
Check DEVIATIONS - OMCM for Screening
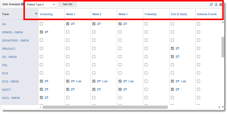(x=41, y=40)
